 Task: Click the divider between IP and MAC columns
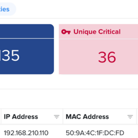pos(63,117)
